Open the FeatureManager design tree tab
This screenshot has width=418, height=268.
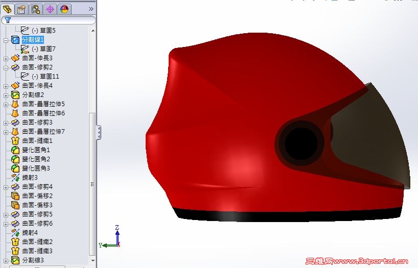pyautogui.click(x=7, y=9)
